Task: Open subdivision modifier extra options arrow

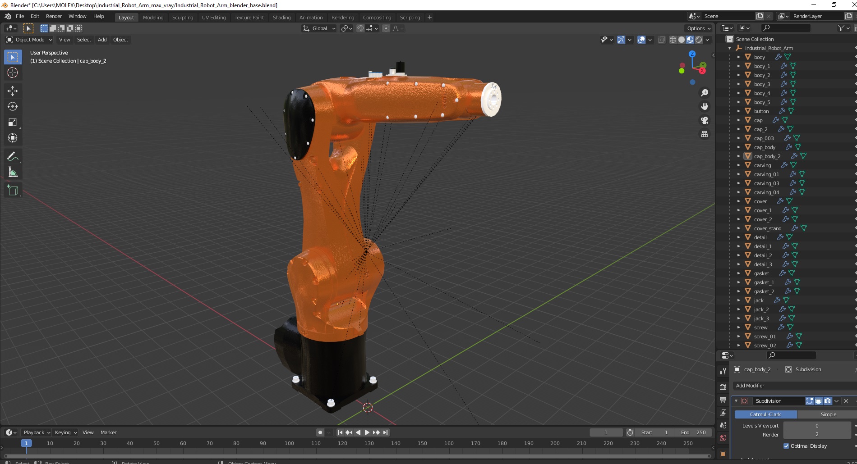Action: [x=837, y=401]
